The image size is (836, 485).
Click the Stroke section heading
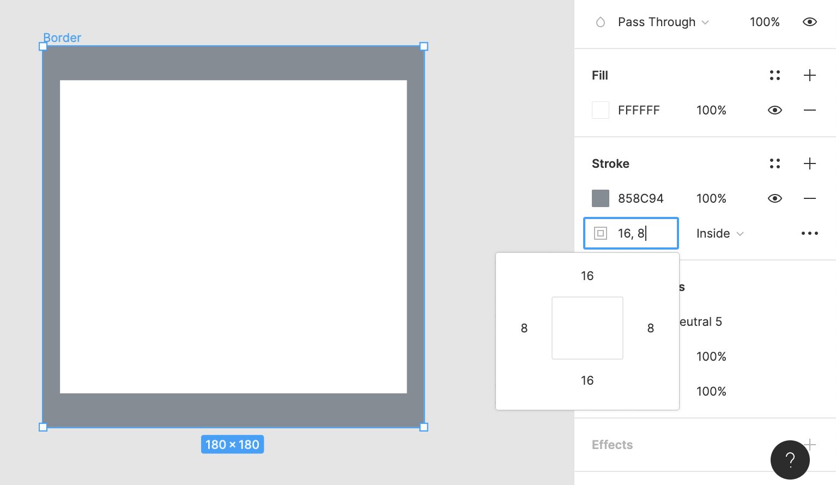tap(610, 163)
